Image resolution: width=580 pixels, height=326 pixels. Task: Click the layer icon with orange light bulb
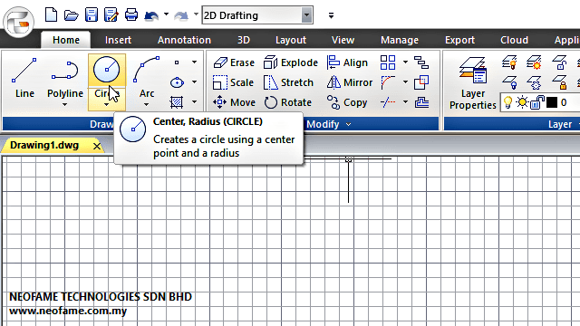click(x=509, y=62)
